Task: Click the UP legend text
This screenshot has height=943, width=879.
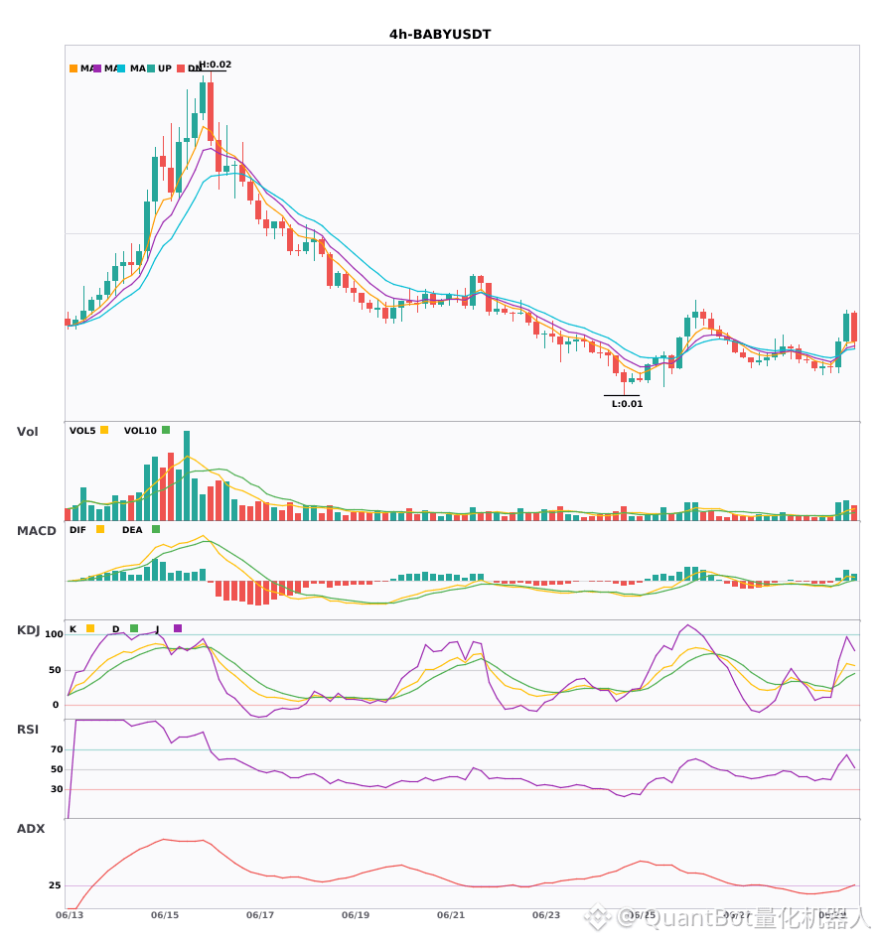Action: (x=165, y=68)
